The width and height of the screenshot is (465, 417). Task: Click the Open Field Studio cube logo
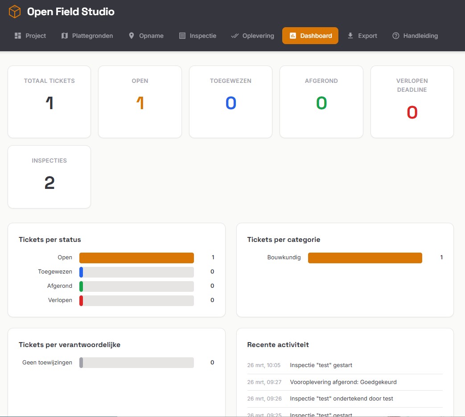pos(15,12)
